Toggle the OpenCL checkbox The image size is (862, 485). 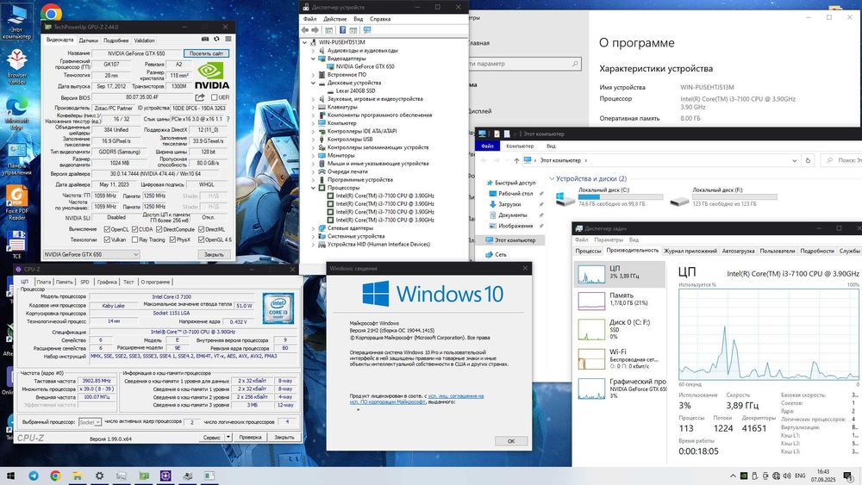click(107, 229)
